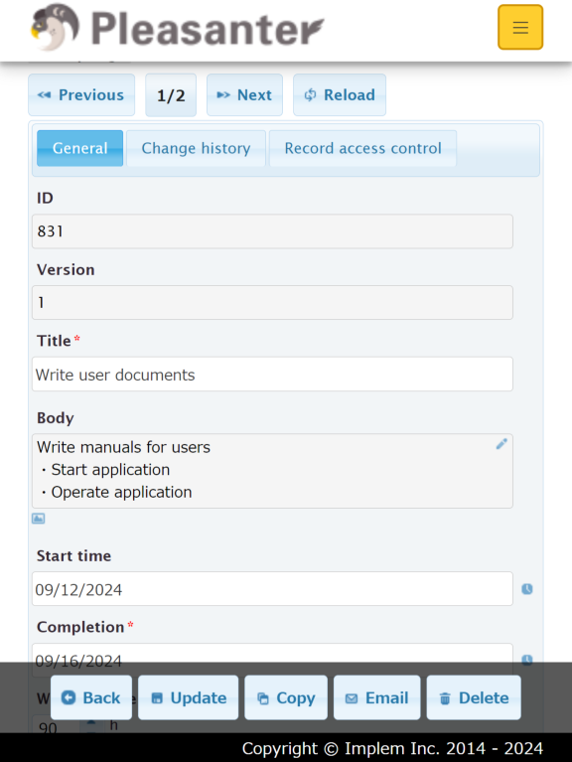Click the Email button
Viewport: 572px width, 762px height.
click(376, 697)
